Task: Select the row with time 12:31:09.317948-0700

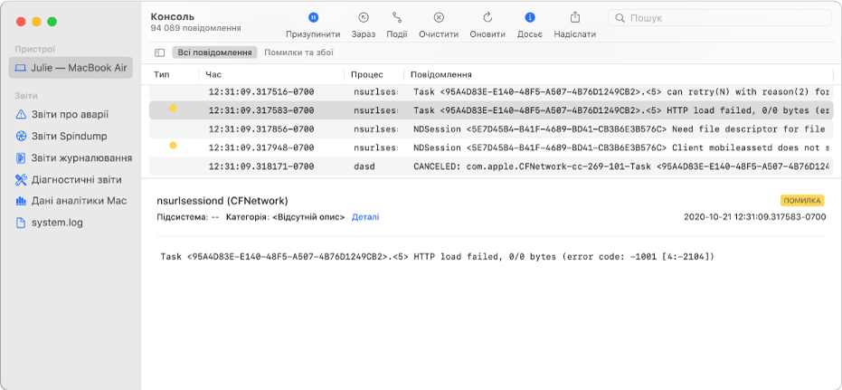Action: coord(491,147)
